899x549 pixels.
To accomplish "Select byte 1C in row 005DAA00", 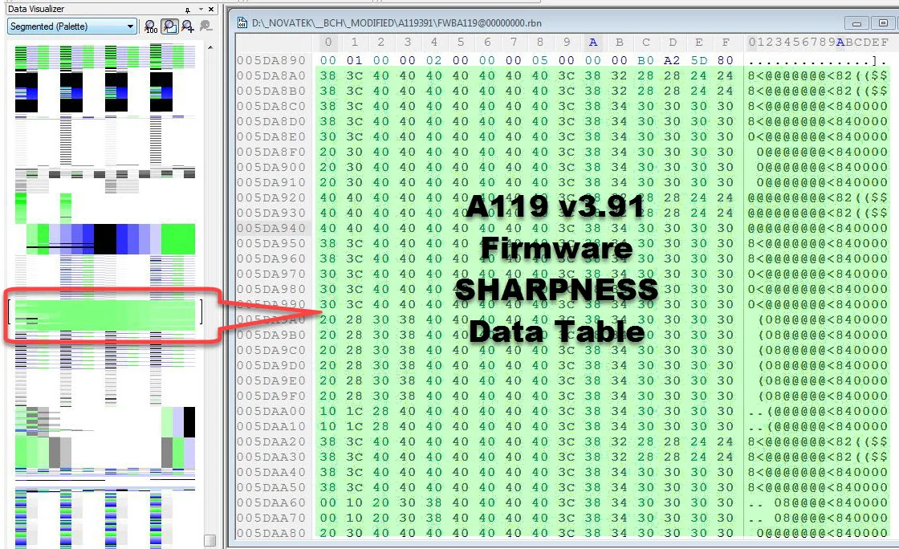I will pos(354,411).
